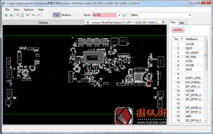Viewport: 213px width, 134px height.
Task: Click the pin list vertical scrollbar thumb
Action: pyautogui.click(x=206, y=56)
